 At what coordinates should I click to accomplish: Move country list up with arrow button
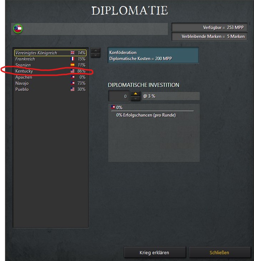(95, 50)
